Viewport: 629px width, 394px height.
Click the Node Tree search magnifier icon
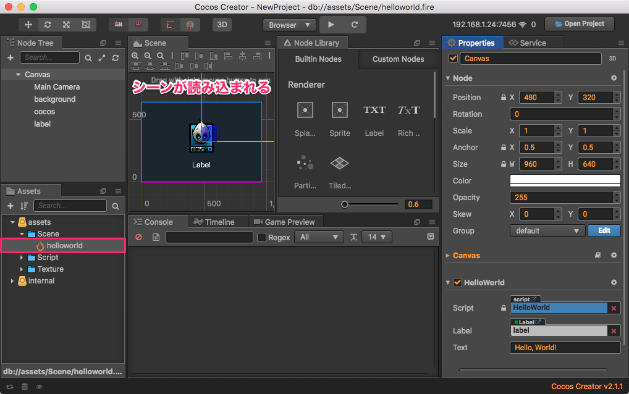(x=88, y=58)
